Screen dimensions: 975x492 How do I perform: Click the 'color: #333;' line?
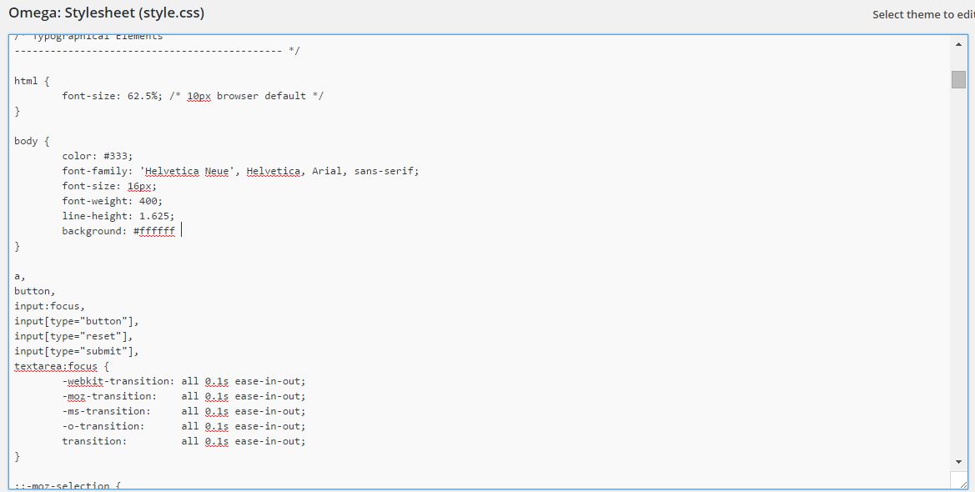pyautogui.click(x=98, y=156)
